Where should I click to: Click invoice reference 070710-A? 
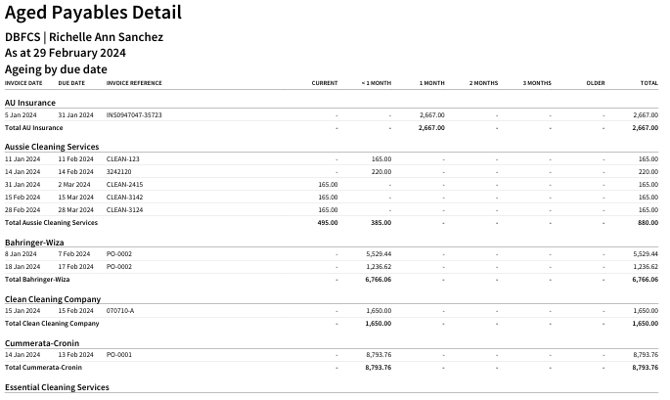[120, 311]
